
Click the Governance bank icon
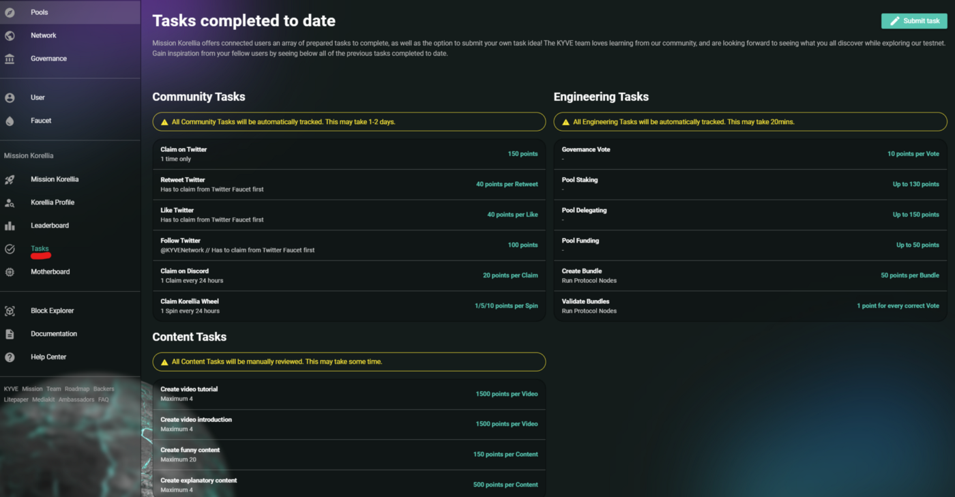[10, 59]
